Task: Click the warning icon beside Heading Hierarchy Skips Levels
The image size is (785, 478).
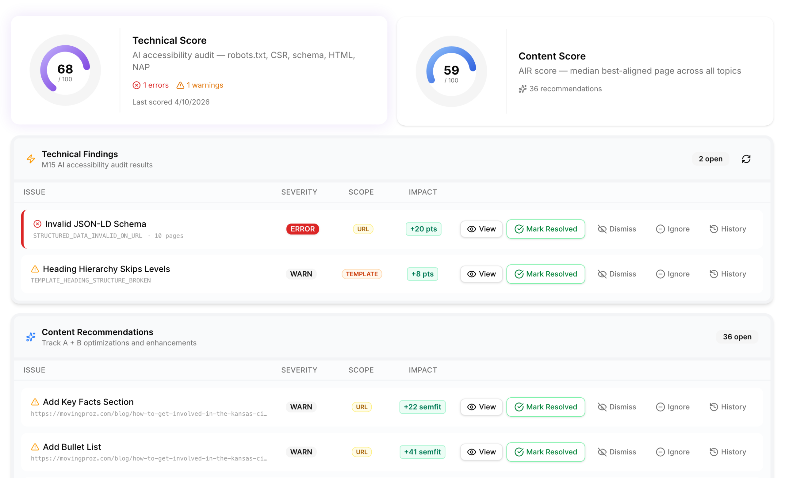Action: (35, 269)
